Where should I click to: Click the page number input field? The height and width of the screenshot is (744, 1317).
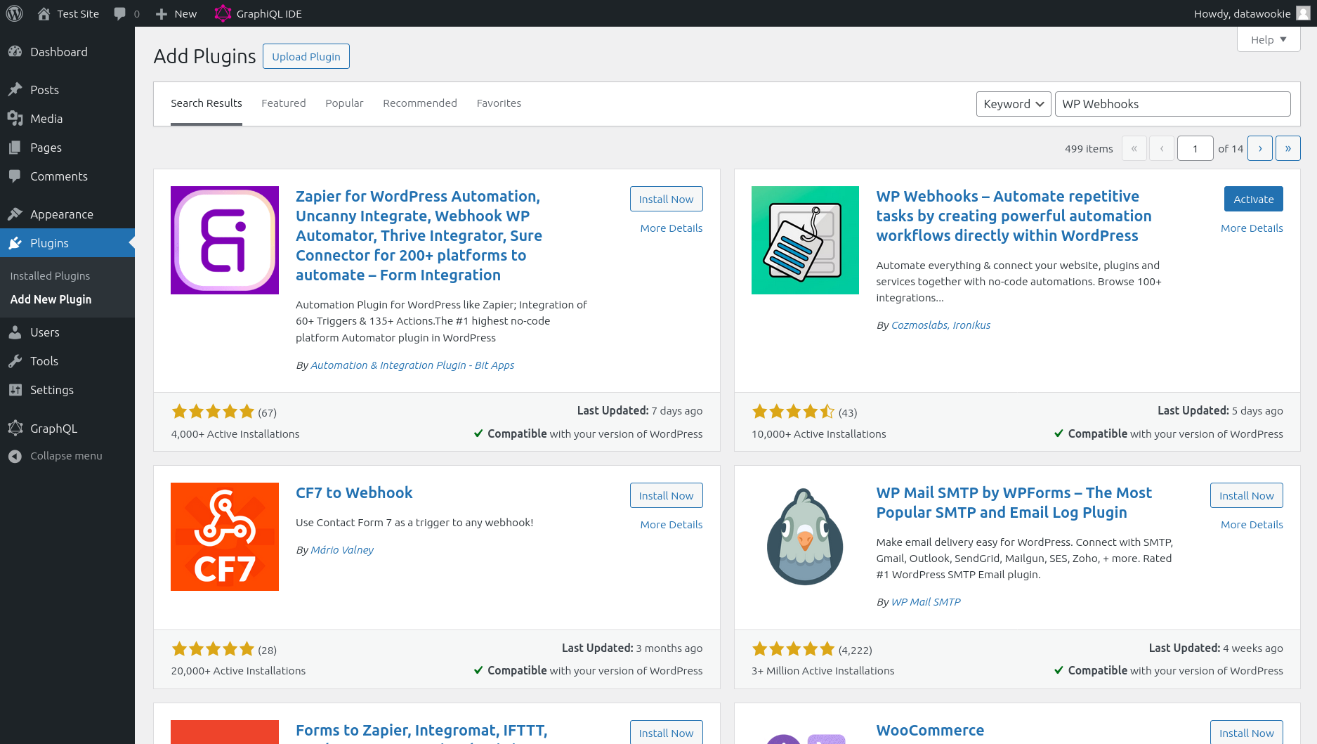click(x=1195, y=148)
